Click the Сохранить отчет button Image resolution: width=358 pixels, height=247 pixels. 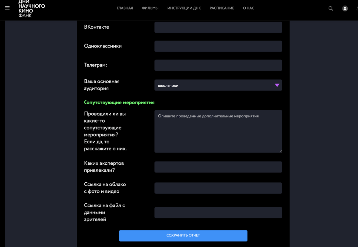[x=183, y=236]
